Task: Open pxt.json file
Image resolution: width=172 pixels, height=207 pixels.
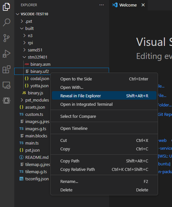Action: click(x=32, y=150)
